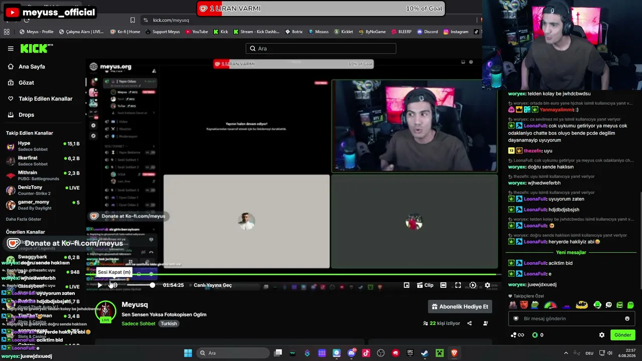This screenshot has height=361, width=642.
Task: Insert the yellow big-eyed emote
Action: pos(581,305)
